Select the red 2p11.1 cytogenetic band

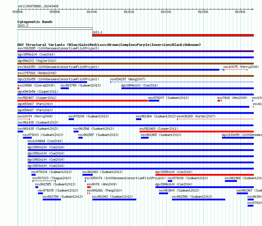(173, 35)
